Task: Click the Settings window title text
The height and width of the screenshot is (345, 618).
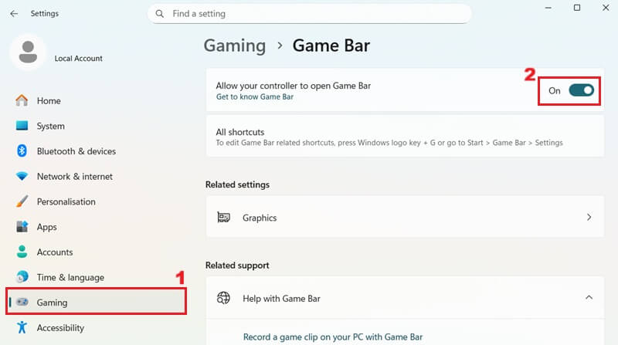Action: tap(45, 14)
